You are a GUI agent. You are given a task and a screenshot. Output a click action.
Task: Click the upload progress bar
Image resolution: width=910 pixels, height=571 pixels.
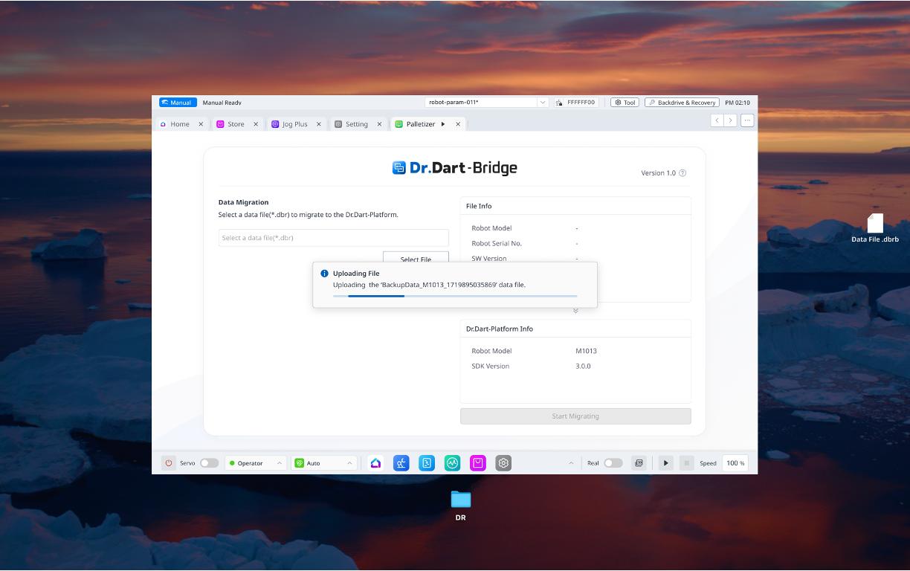(454, 296)
